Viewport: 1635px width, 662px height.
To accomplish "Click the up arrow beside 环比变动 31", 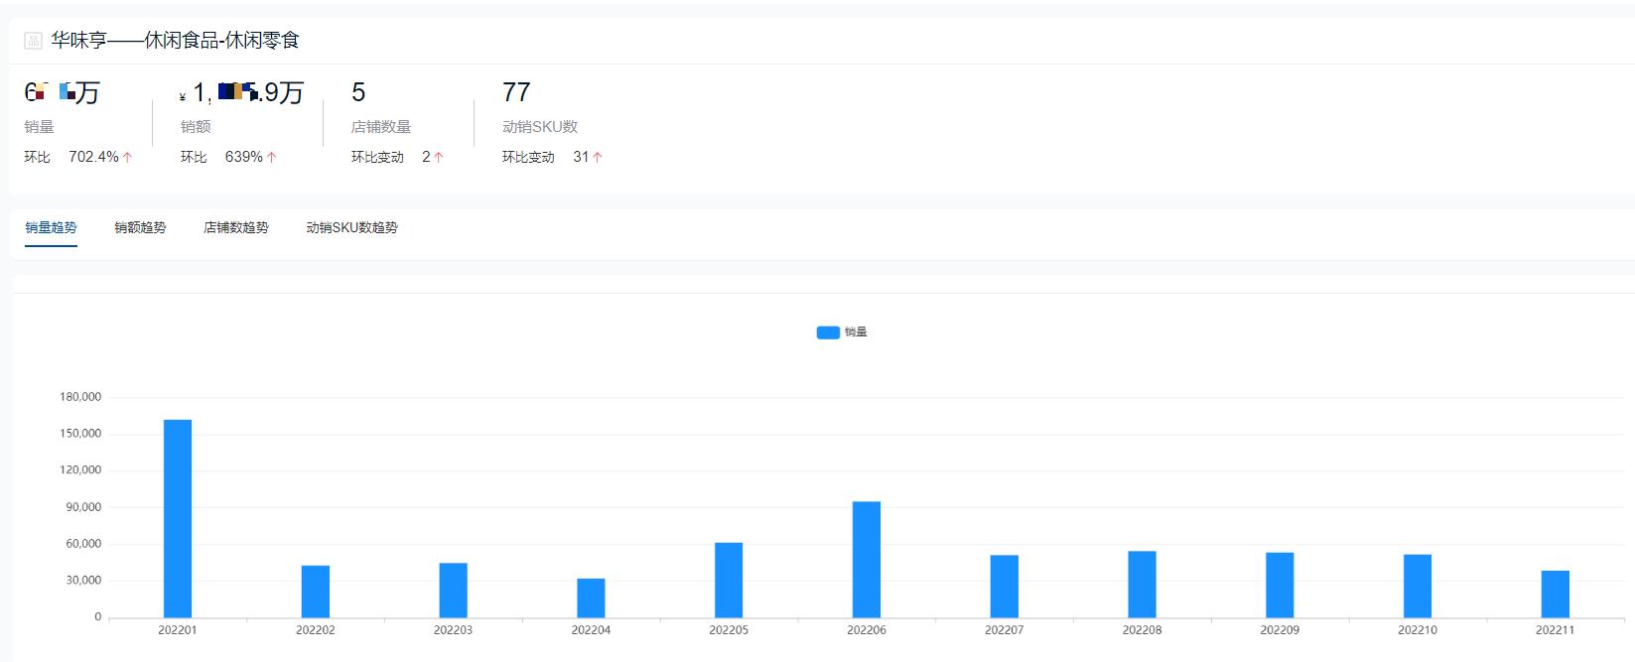I will click(598, 157).
